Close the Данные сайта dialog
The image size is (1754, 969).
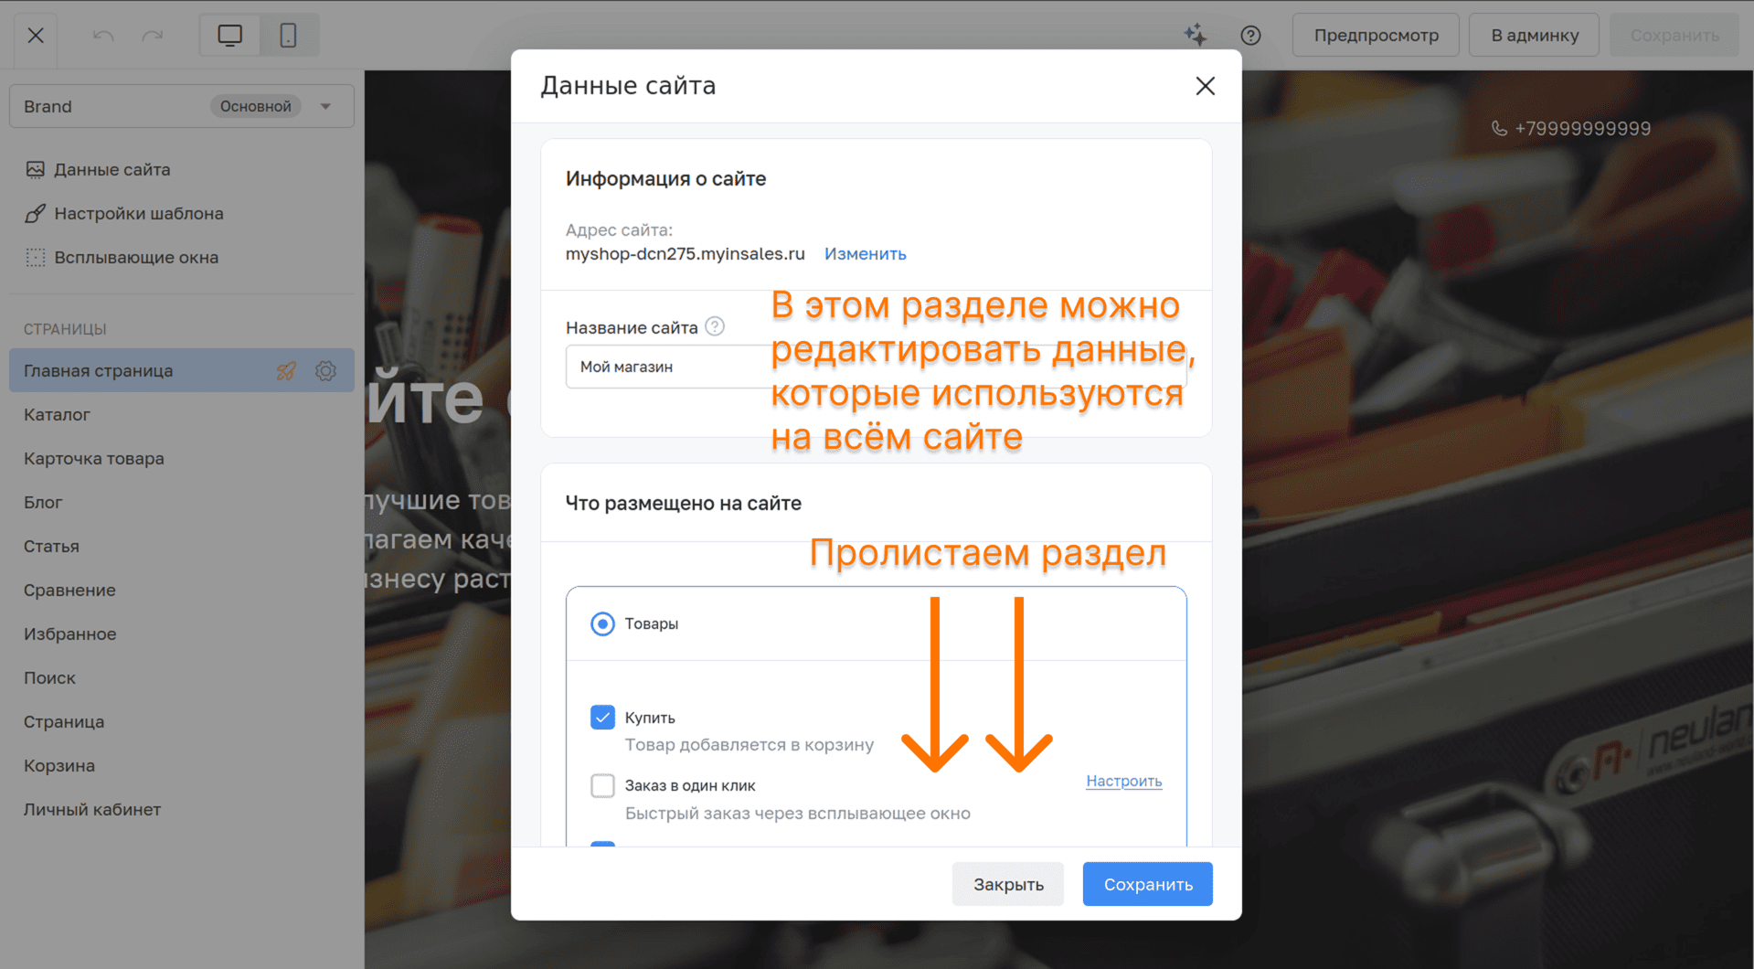(1206, 86)
